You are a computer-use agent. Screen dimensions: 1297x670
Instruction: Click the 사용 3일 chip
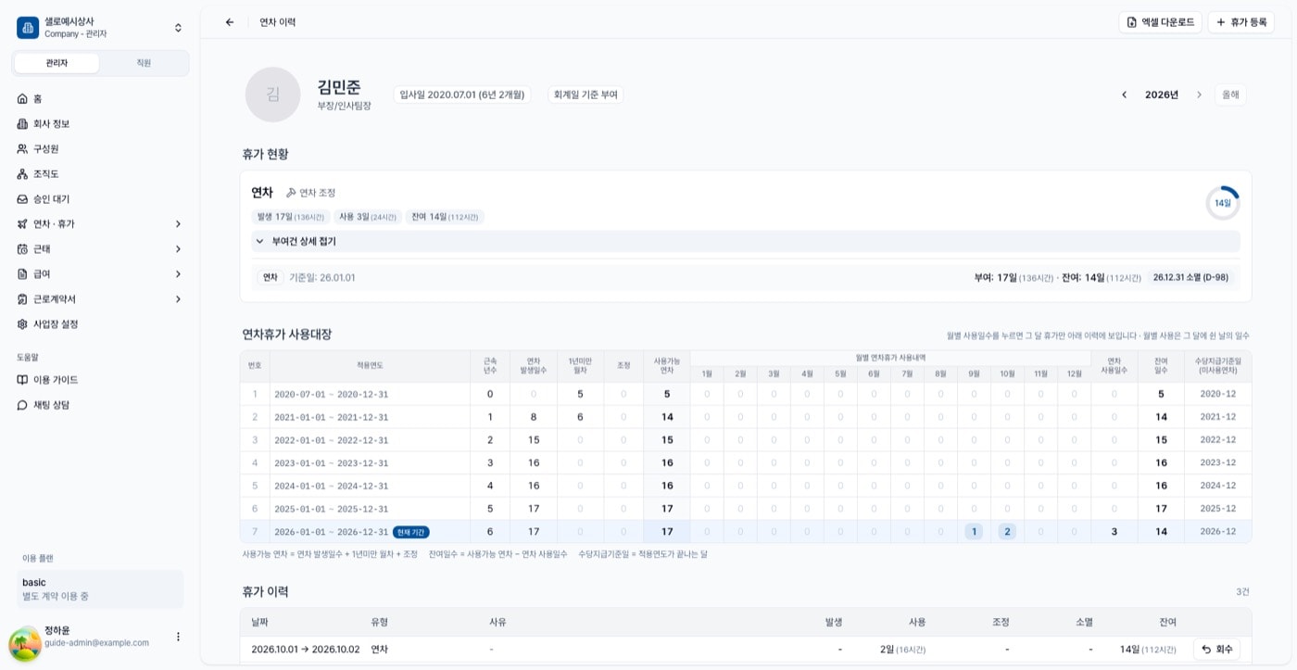pyautogui.click(x=368, y=217)
